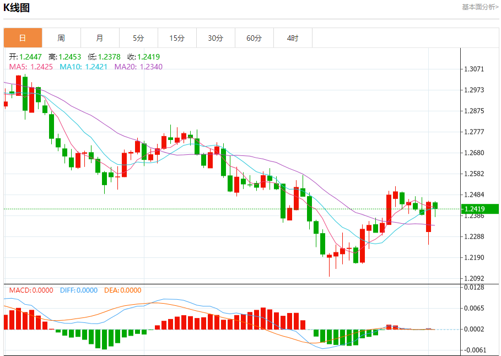Open the 60分 interval tab
The image size is (501, 356).
tap(254, 38)
